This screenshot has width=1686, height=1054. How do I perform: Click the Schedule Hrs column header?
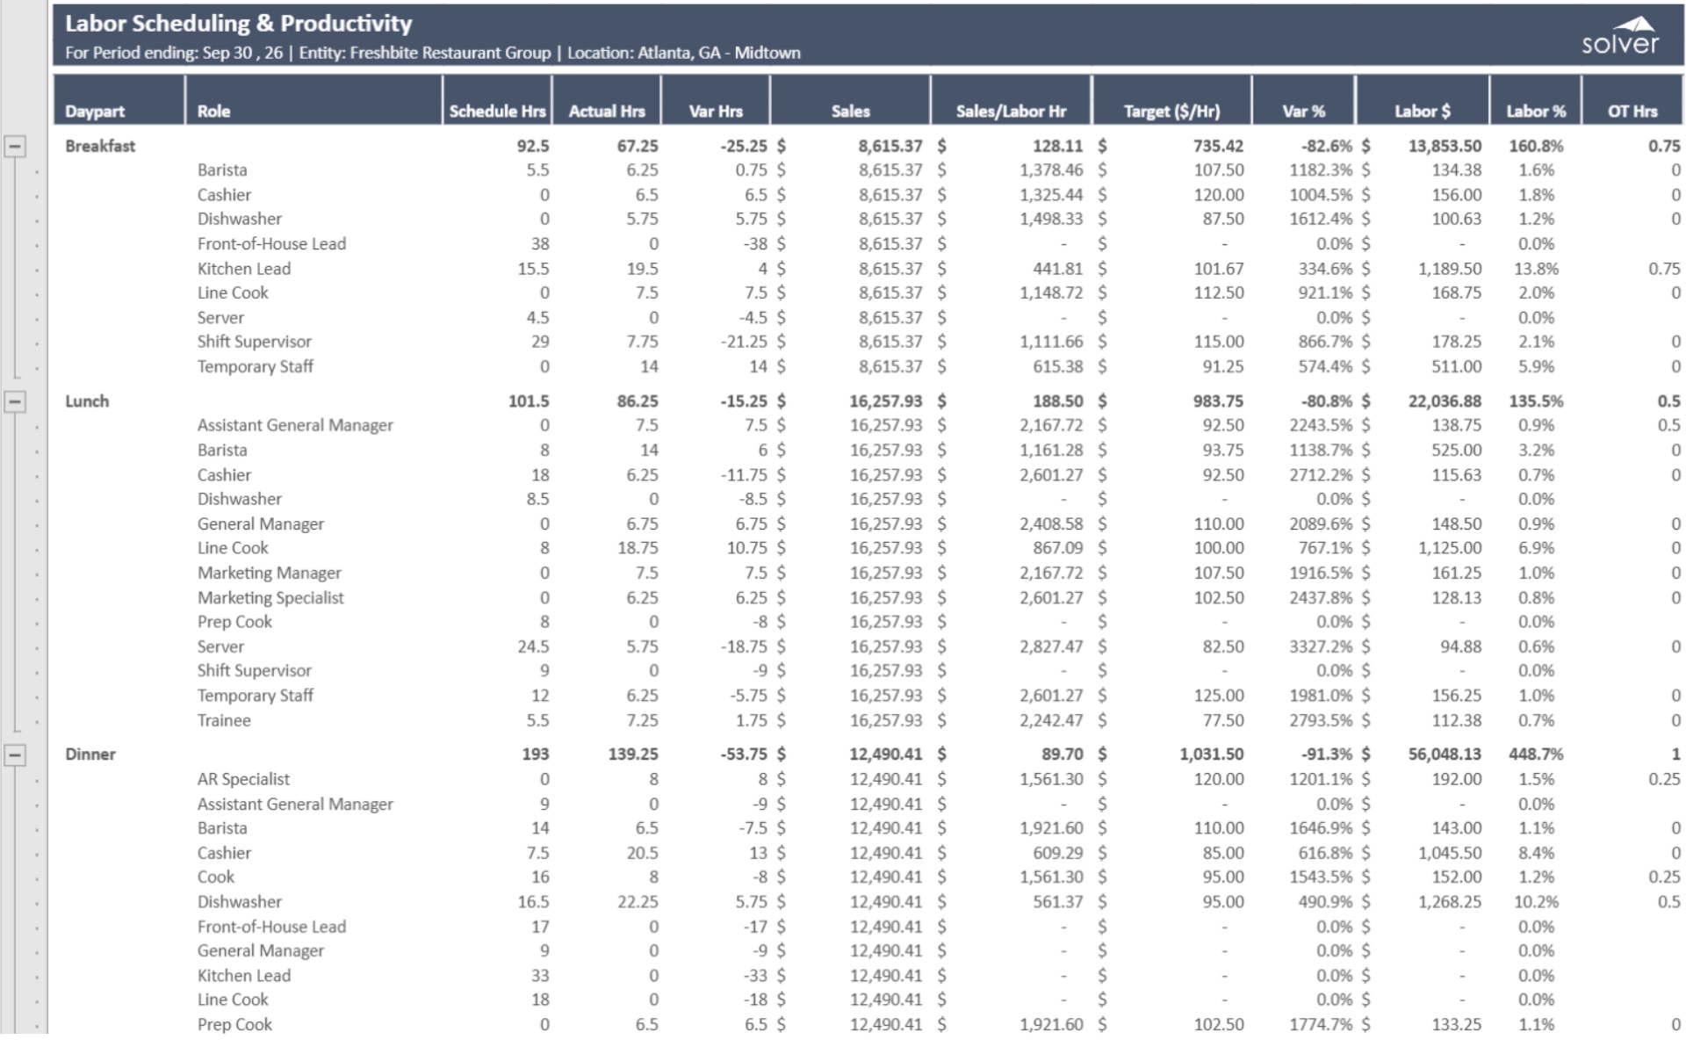[497, 112]
